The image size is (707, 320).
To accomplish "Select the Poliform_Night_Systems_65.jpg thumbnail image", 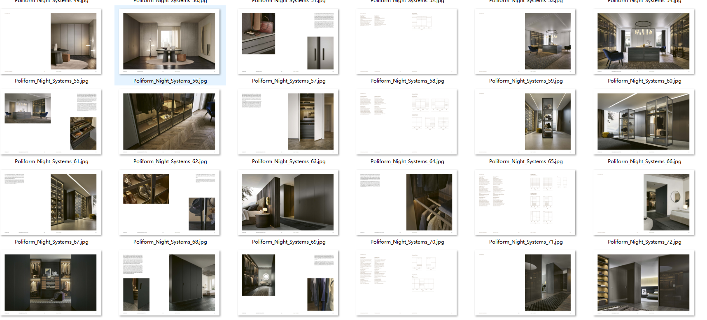I will click(525, 122).
